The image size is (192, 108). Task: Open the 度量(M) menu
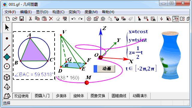[x=91, y=12]
